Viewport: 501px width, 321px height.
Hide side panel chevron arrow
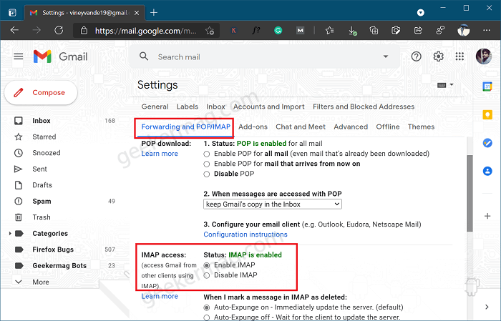(487, 307)
